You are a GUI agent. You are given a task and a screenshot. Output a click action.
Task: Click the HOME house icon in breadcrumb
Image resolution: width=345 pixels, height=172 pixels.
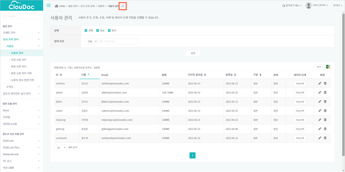(x=57, y=6)
